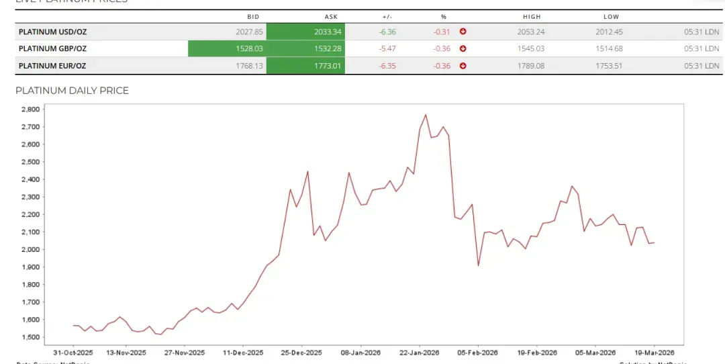
Task: Click the red down arrow in Platinum GBP/OZ row
Action: pos(463,48)
